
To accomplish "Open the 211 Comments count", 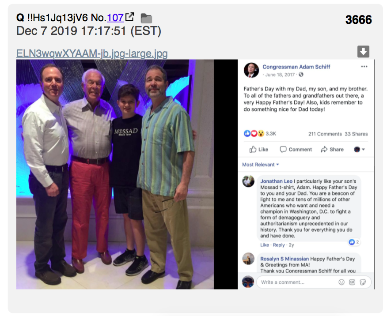I will [325, 134].
